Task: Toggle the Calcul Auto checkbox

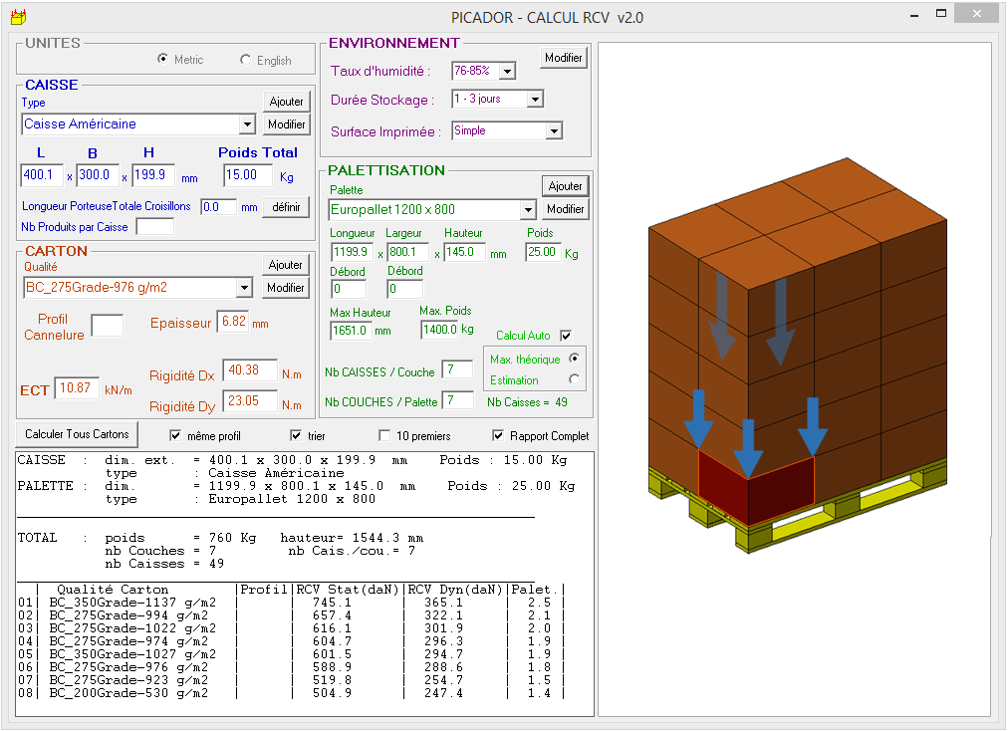Action: pyautogui.click(x=566, y=336)
